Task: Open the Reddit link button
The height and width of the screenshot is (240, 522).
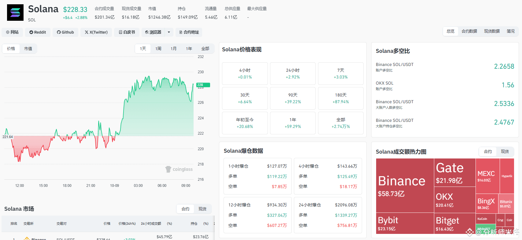Action: point(38,32)
